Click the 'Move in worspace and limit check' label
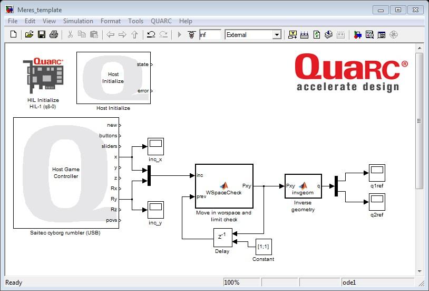This screenshot has width=429, height=291. pyautogui.click(x=224, y=216)
